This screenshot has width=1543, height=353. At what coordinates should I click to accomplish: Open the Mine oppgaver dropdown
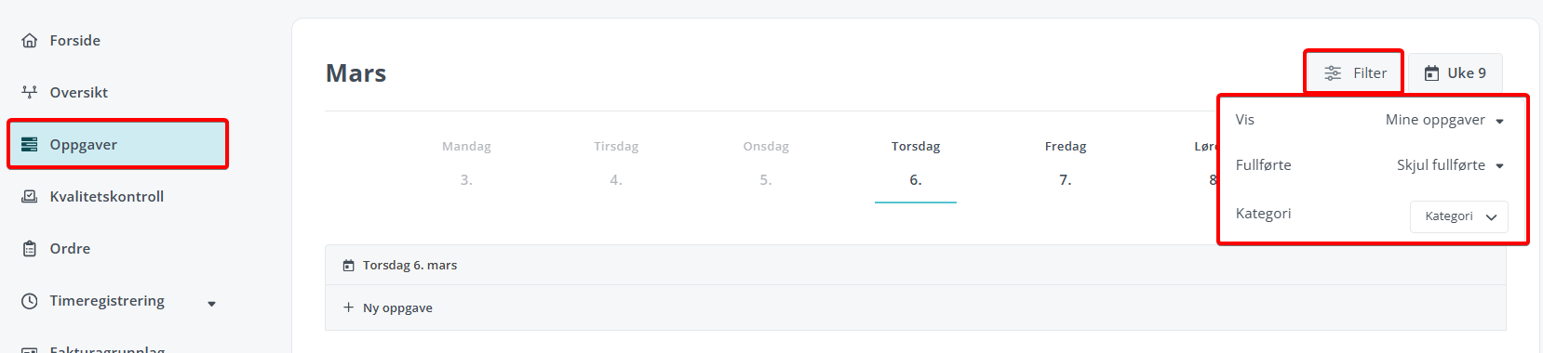[x=1444, y=120]
